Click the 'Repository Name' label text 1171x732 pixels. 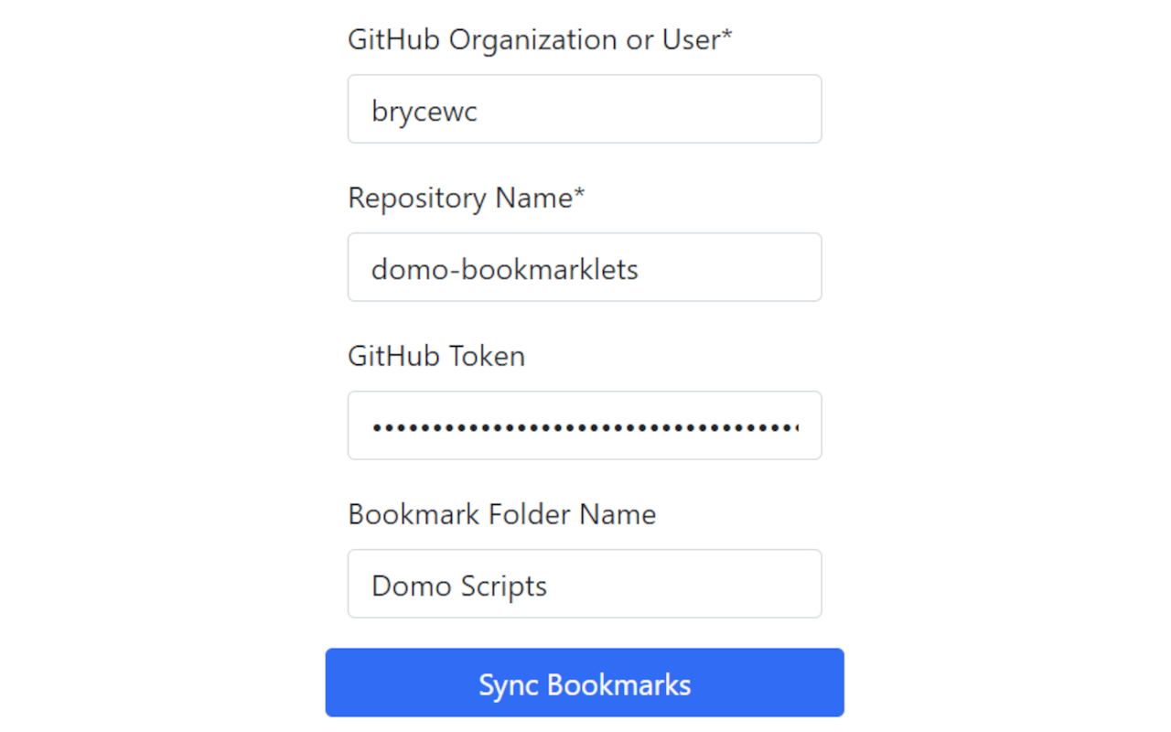click(460, 198)
